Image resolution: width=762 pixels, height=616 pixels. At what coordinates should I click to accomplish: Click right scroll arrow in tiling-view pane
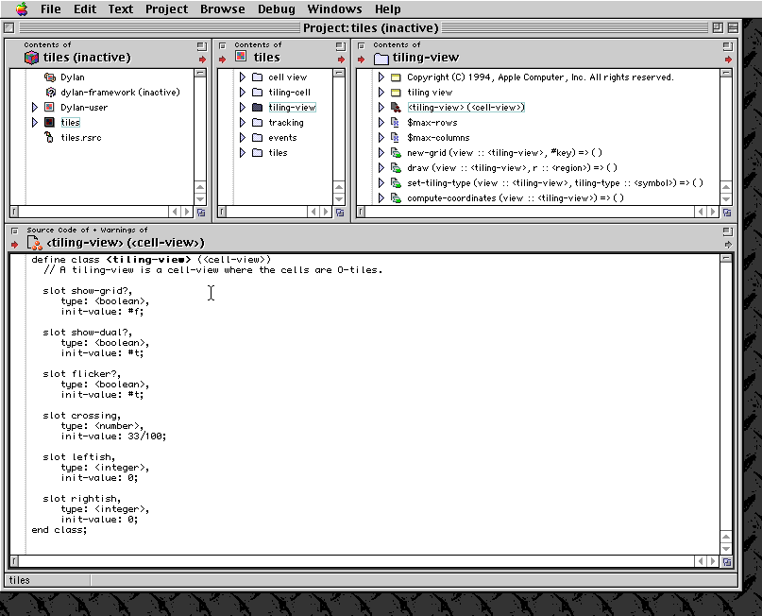pos(713,212)
